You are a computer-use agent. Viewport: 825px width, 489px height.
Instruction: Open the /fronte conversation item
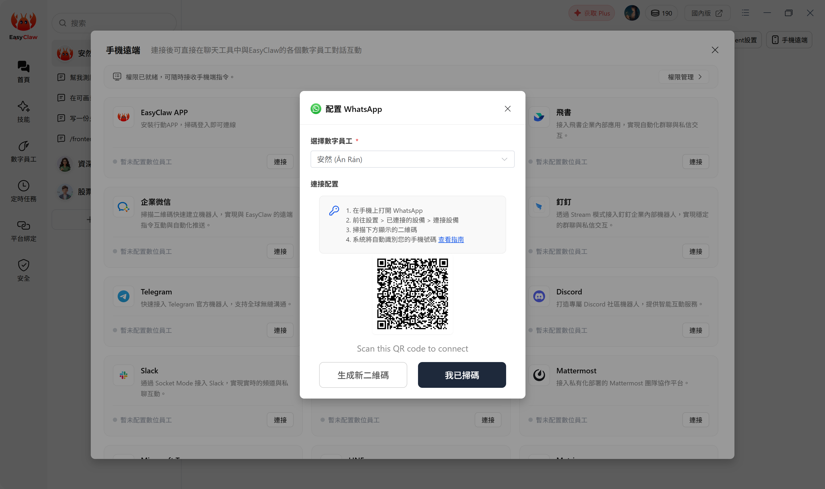(x=74, y=139)
